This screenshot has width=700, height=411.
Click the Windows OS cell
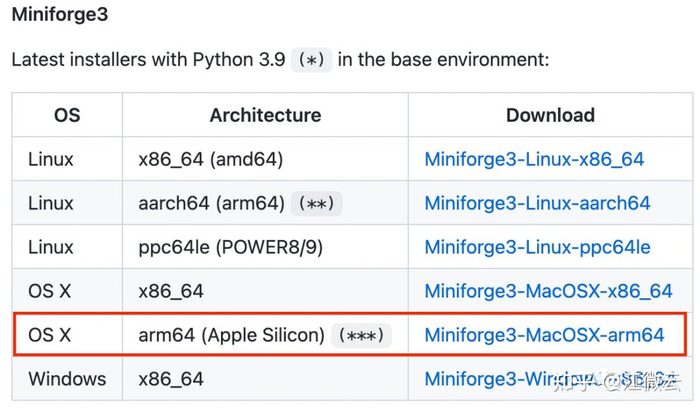[67, 379]
